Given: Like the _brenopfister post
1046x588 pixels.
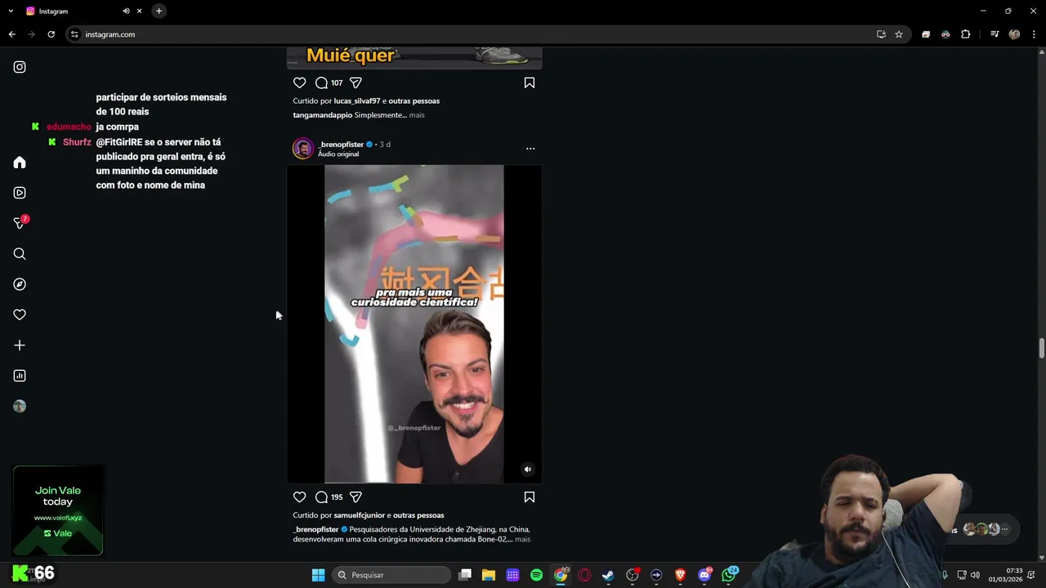Looking at the screenshot, I should coord(300,497).
